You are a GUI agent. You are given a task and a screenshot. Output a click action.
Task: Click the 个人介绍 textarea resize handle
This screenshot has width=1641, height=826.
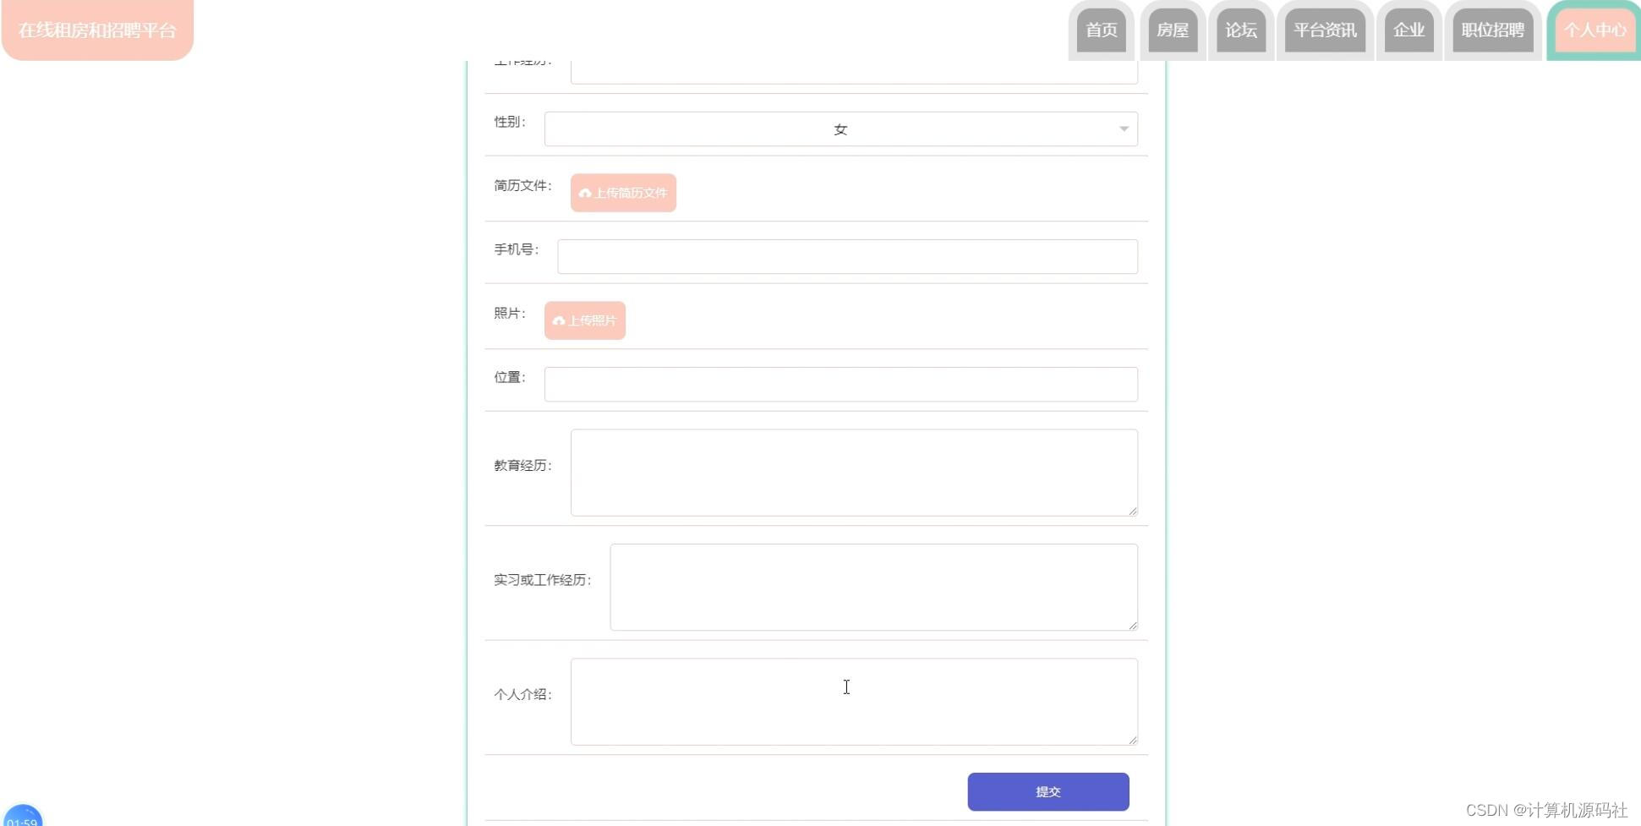[1133, 740]
